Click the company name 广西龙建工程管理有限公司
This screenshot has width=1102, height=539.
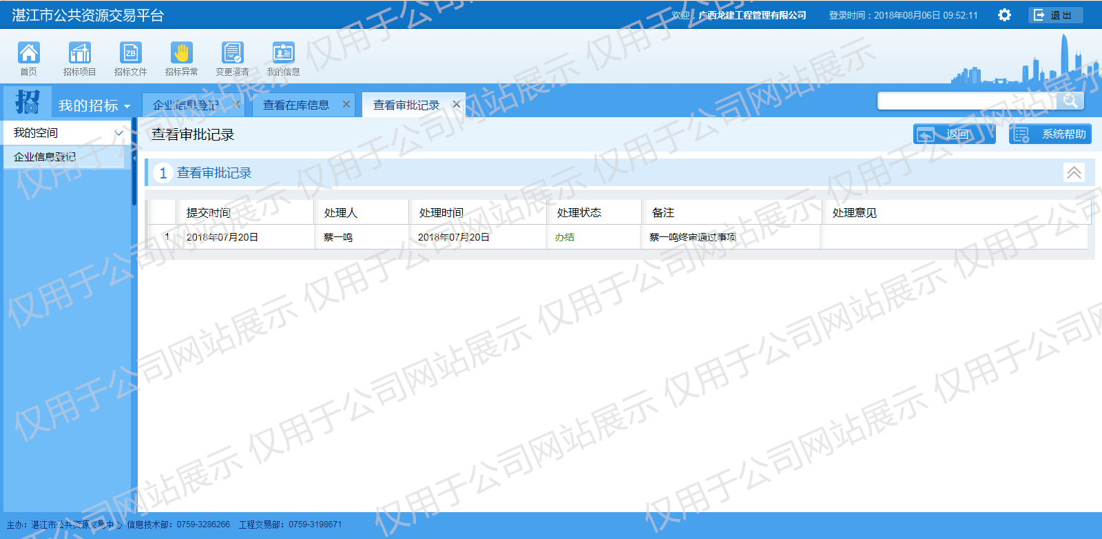click(x=752, y=15)
